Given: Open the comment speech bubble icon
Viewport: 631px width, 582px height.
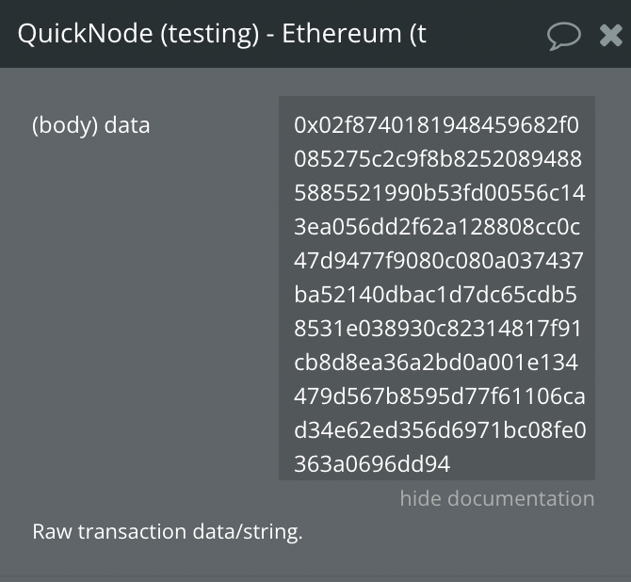Looking at the screenshot, I should [564, 36].
